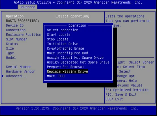Click F10: Save & Exit hint

[121, 95]
